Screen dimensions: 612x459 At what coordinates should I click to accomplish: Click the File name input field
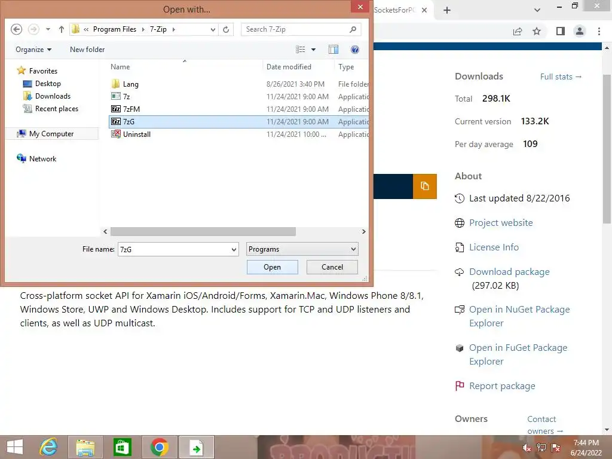coord(174,249)
